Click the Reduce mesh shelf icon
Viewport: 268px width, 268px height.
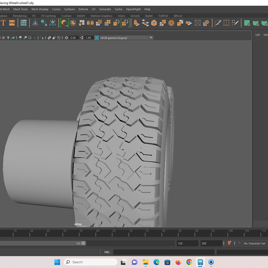point(108,23)
